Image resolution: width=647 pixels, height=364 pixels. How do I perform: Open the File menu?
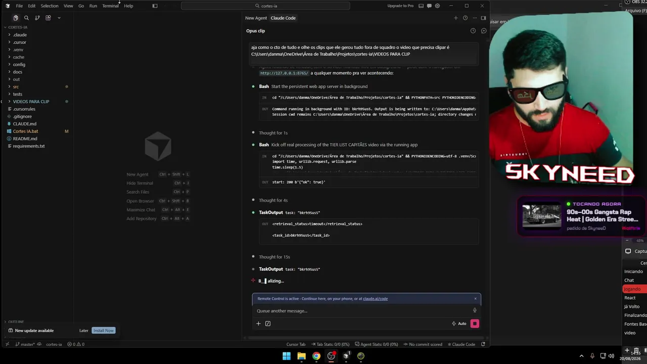[x=19, y=6]
